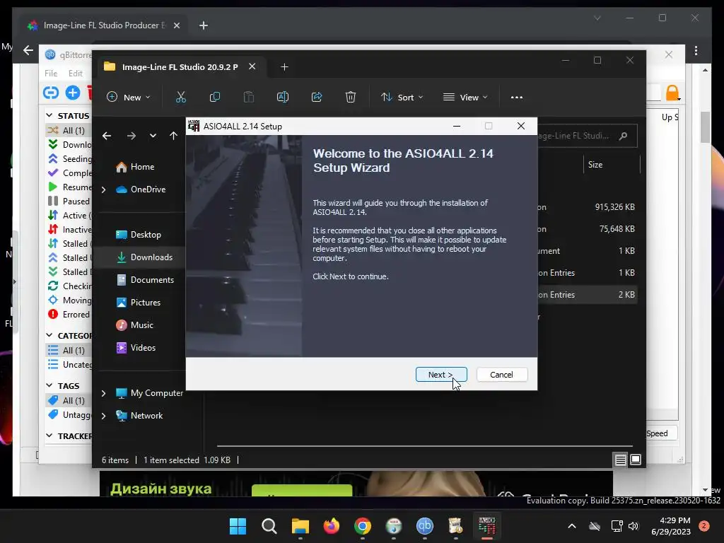Image resolution: width=724 pixels, height=543 pixels.
Task: Close the Image-Line FL Studio Explorer tab
Action: coord(252,66)
